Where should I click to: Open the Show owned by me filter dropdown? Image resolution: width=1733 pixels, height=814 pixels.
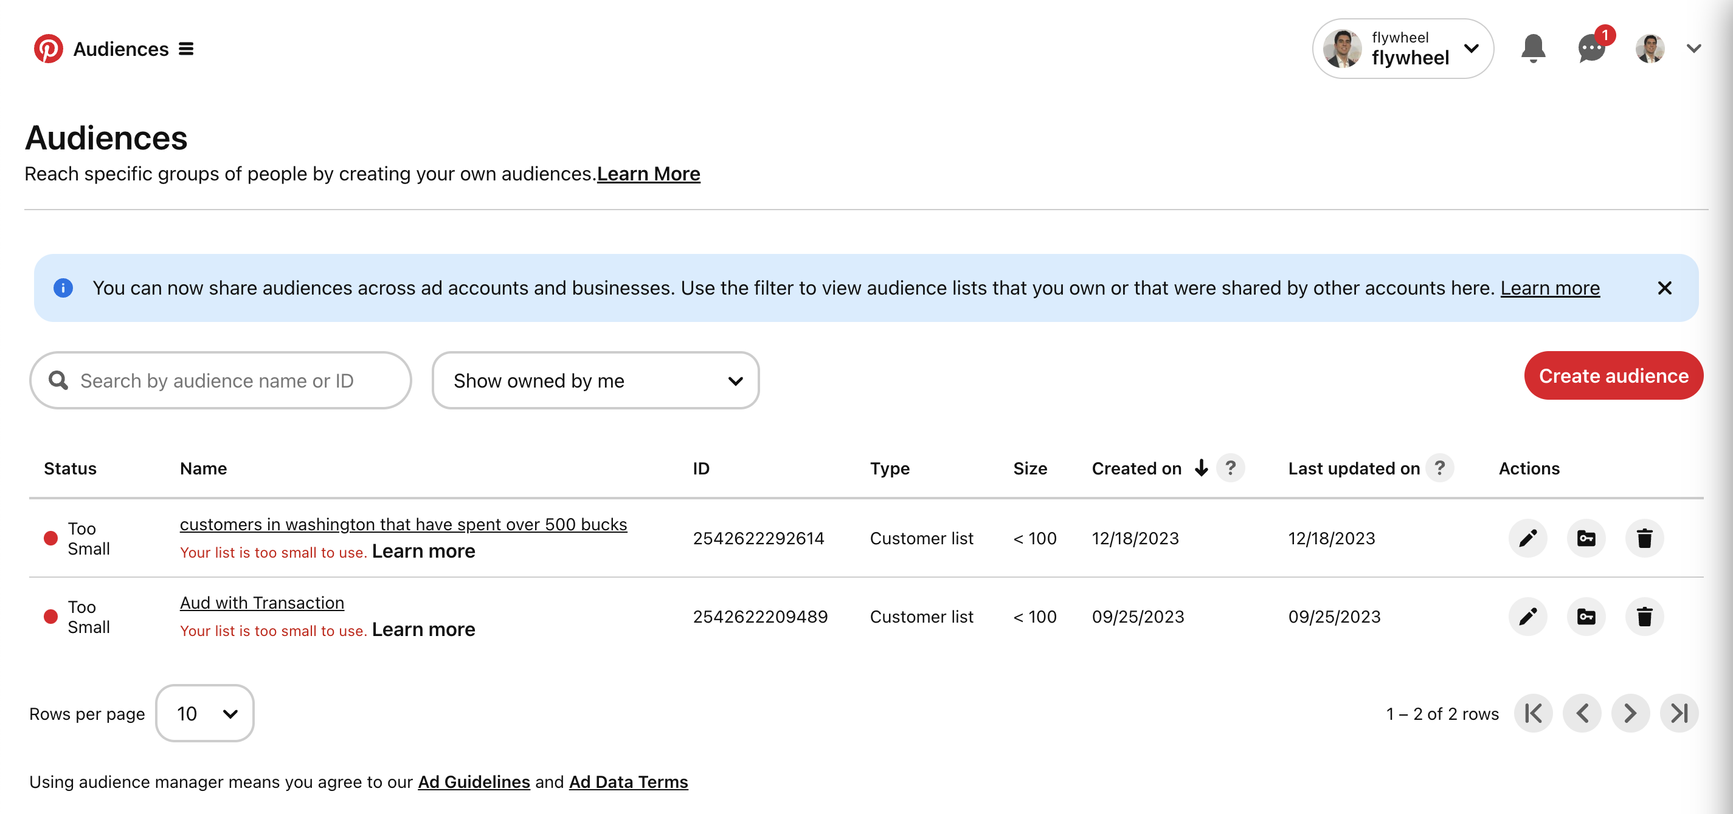click(x=595, y=380)
